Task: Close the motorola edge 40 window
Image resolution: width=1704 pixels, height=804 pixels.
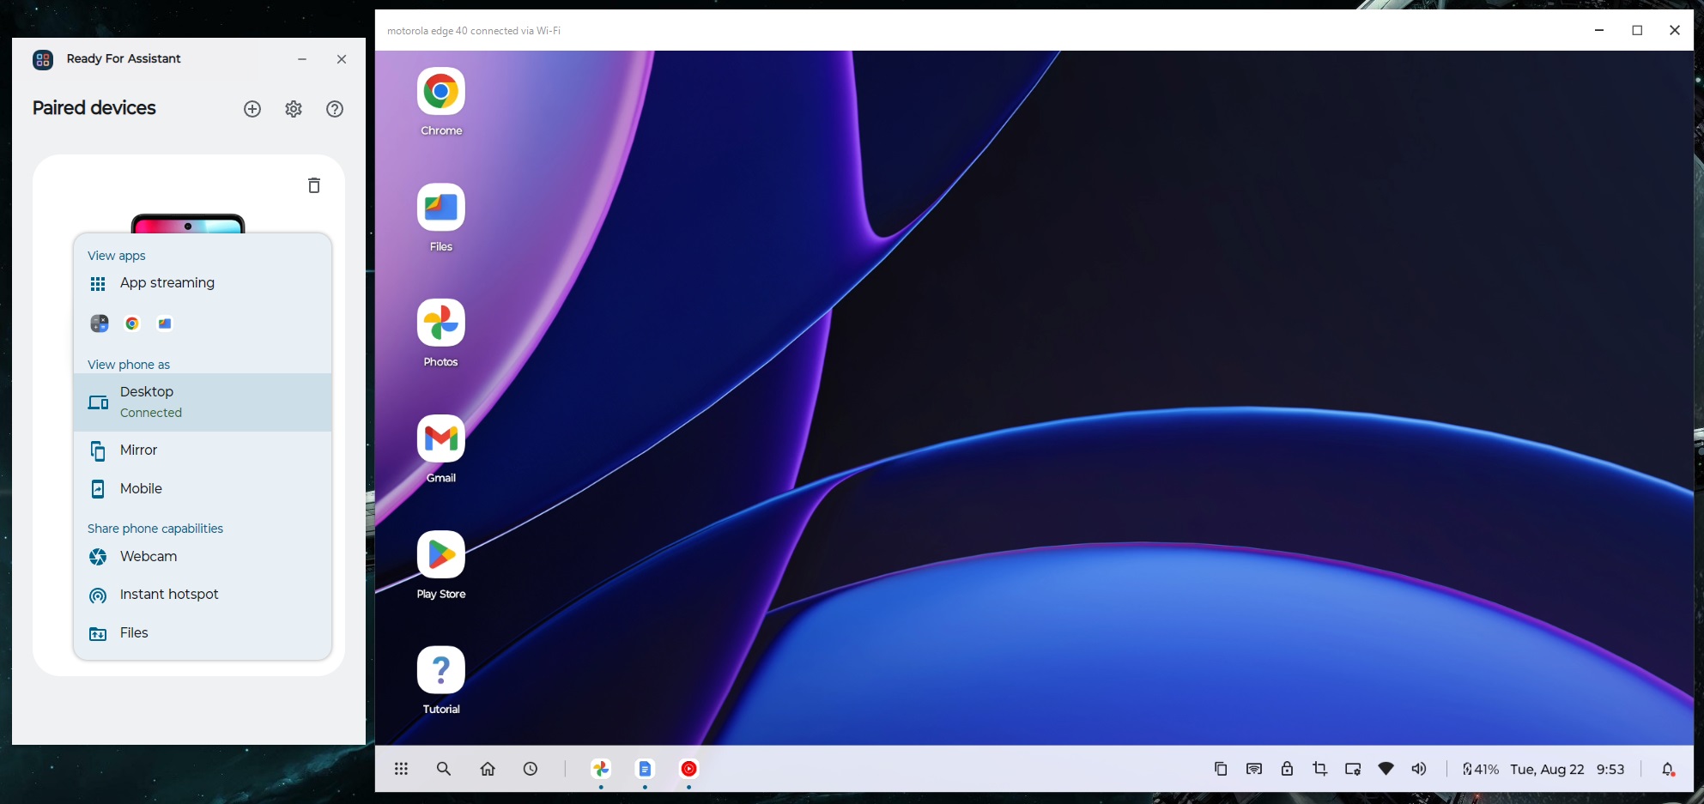Action: pos(1675,30)
